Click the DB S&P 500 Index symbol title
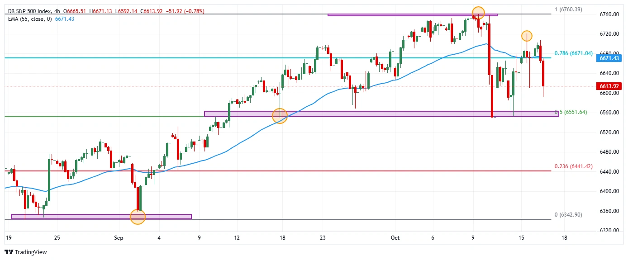The width and height of the screenshot is (628, 260). tap(28, 10)
